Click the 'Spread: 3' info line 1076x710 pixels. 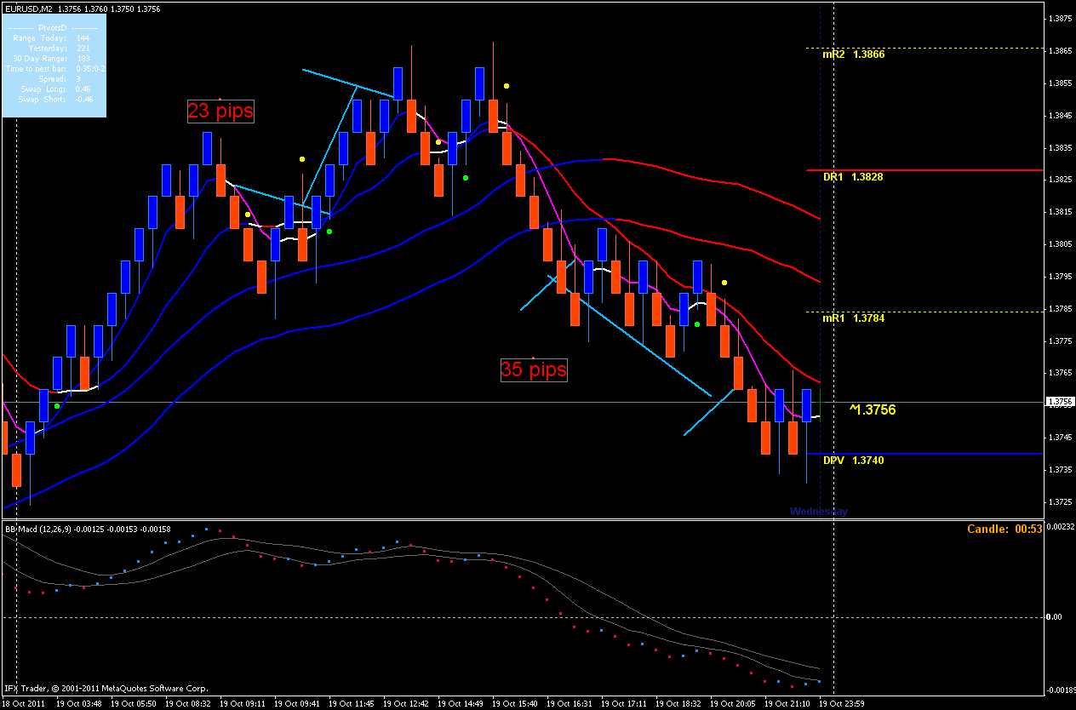(58, 79)
